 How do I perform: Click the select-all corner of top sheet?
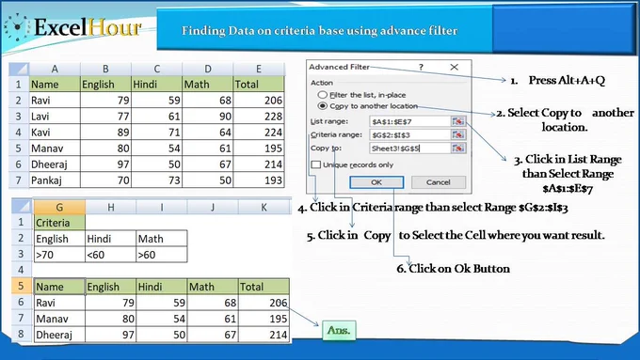tap(19, 69)
